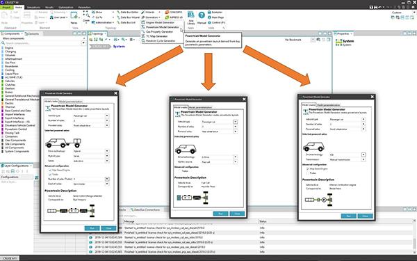
Task: Click Run button in middle dialog
Action: tap(220, 214)
